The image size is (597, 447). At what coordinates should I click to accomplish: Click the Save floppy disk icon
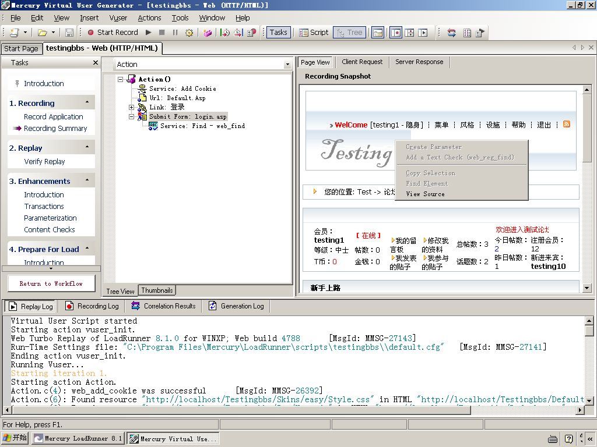69,33
